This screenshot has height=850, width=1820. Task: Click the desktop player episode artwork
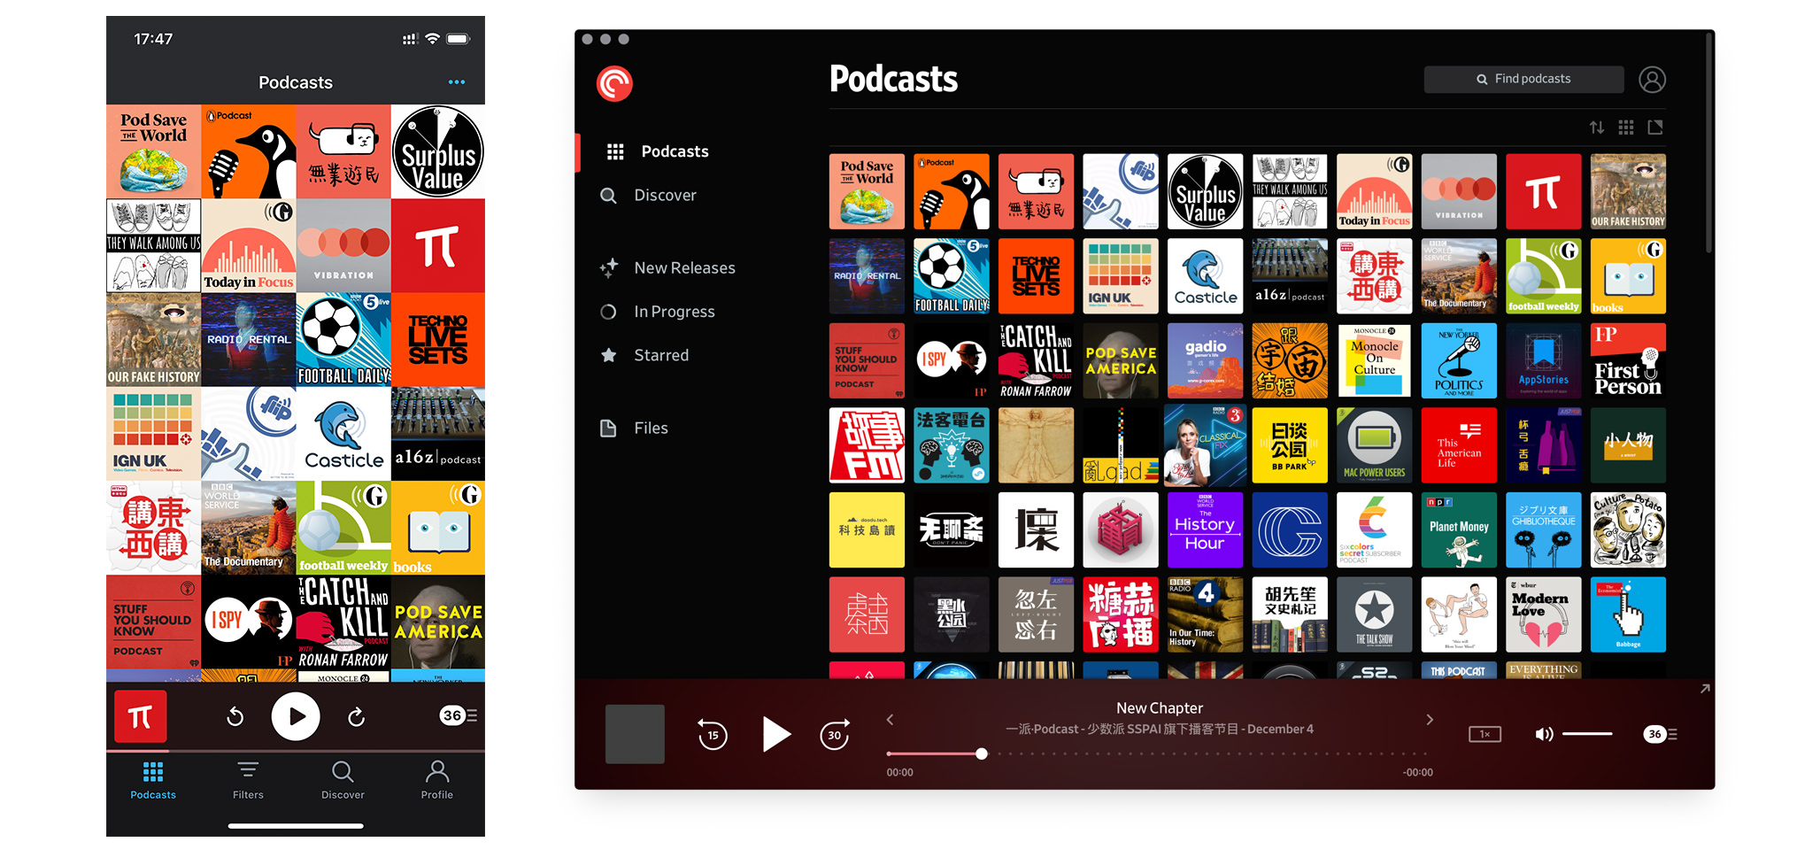(635, 734)
